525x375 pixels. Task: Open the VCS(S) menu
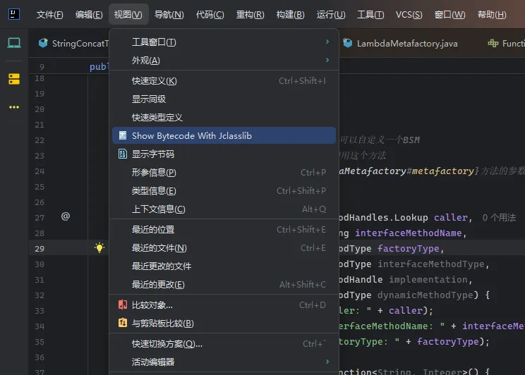click(409, 14)
